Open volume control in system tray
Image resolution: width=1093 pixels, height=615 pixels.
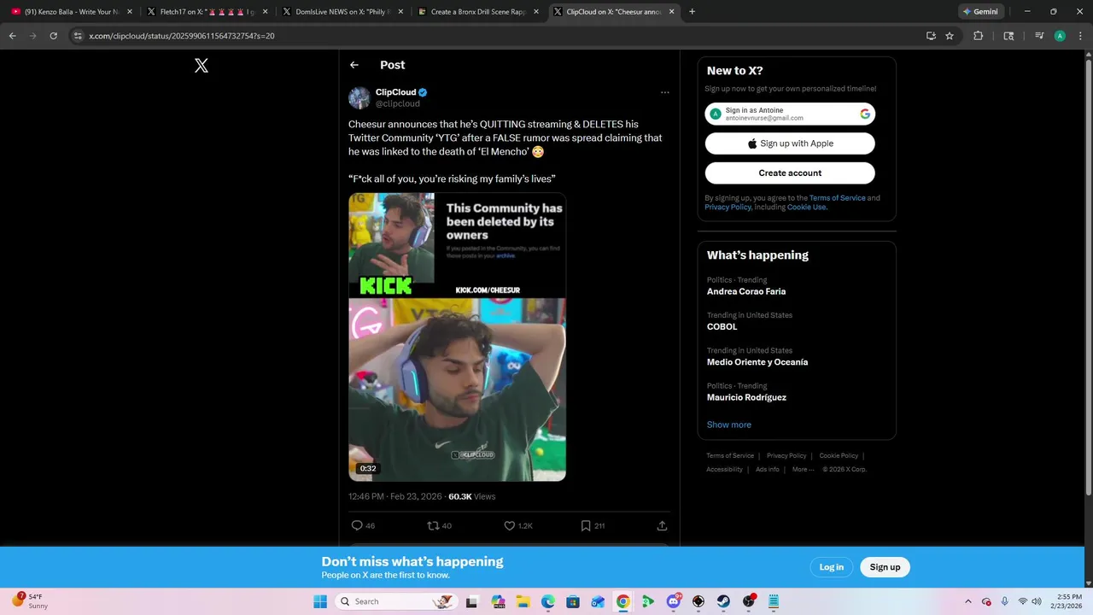pyautogui.click(x=1036, y=601)
